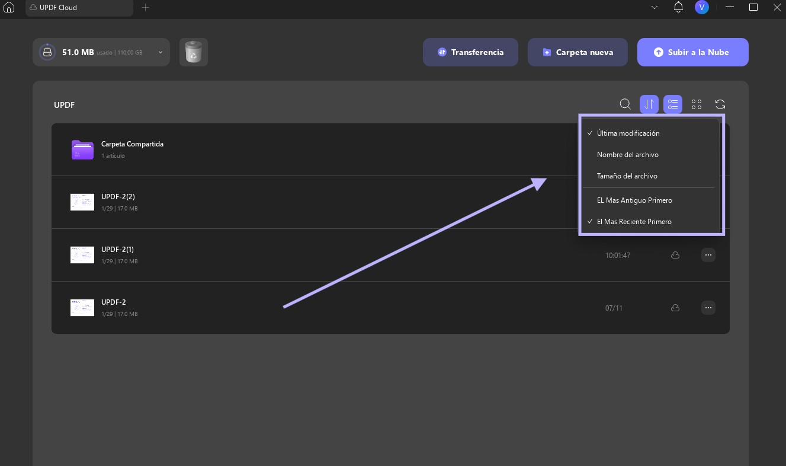Viewport: 786px width, 466px height.
Task: Click the Subir a la Nube button
Action: 693,52
